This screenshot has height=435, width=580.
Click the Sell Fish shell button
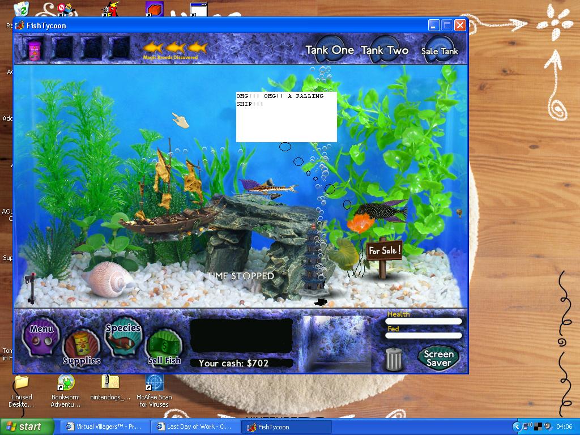[x=164, y=348]
